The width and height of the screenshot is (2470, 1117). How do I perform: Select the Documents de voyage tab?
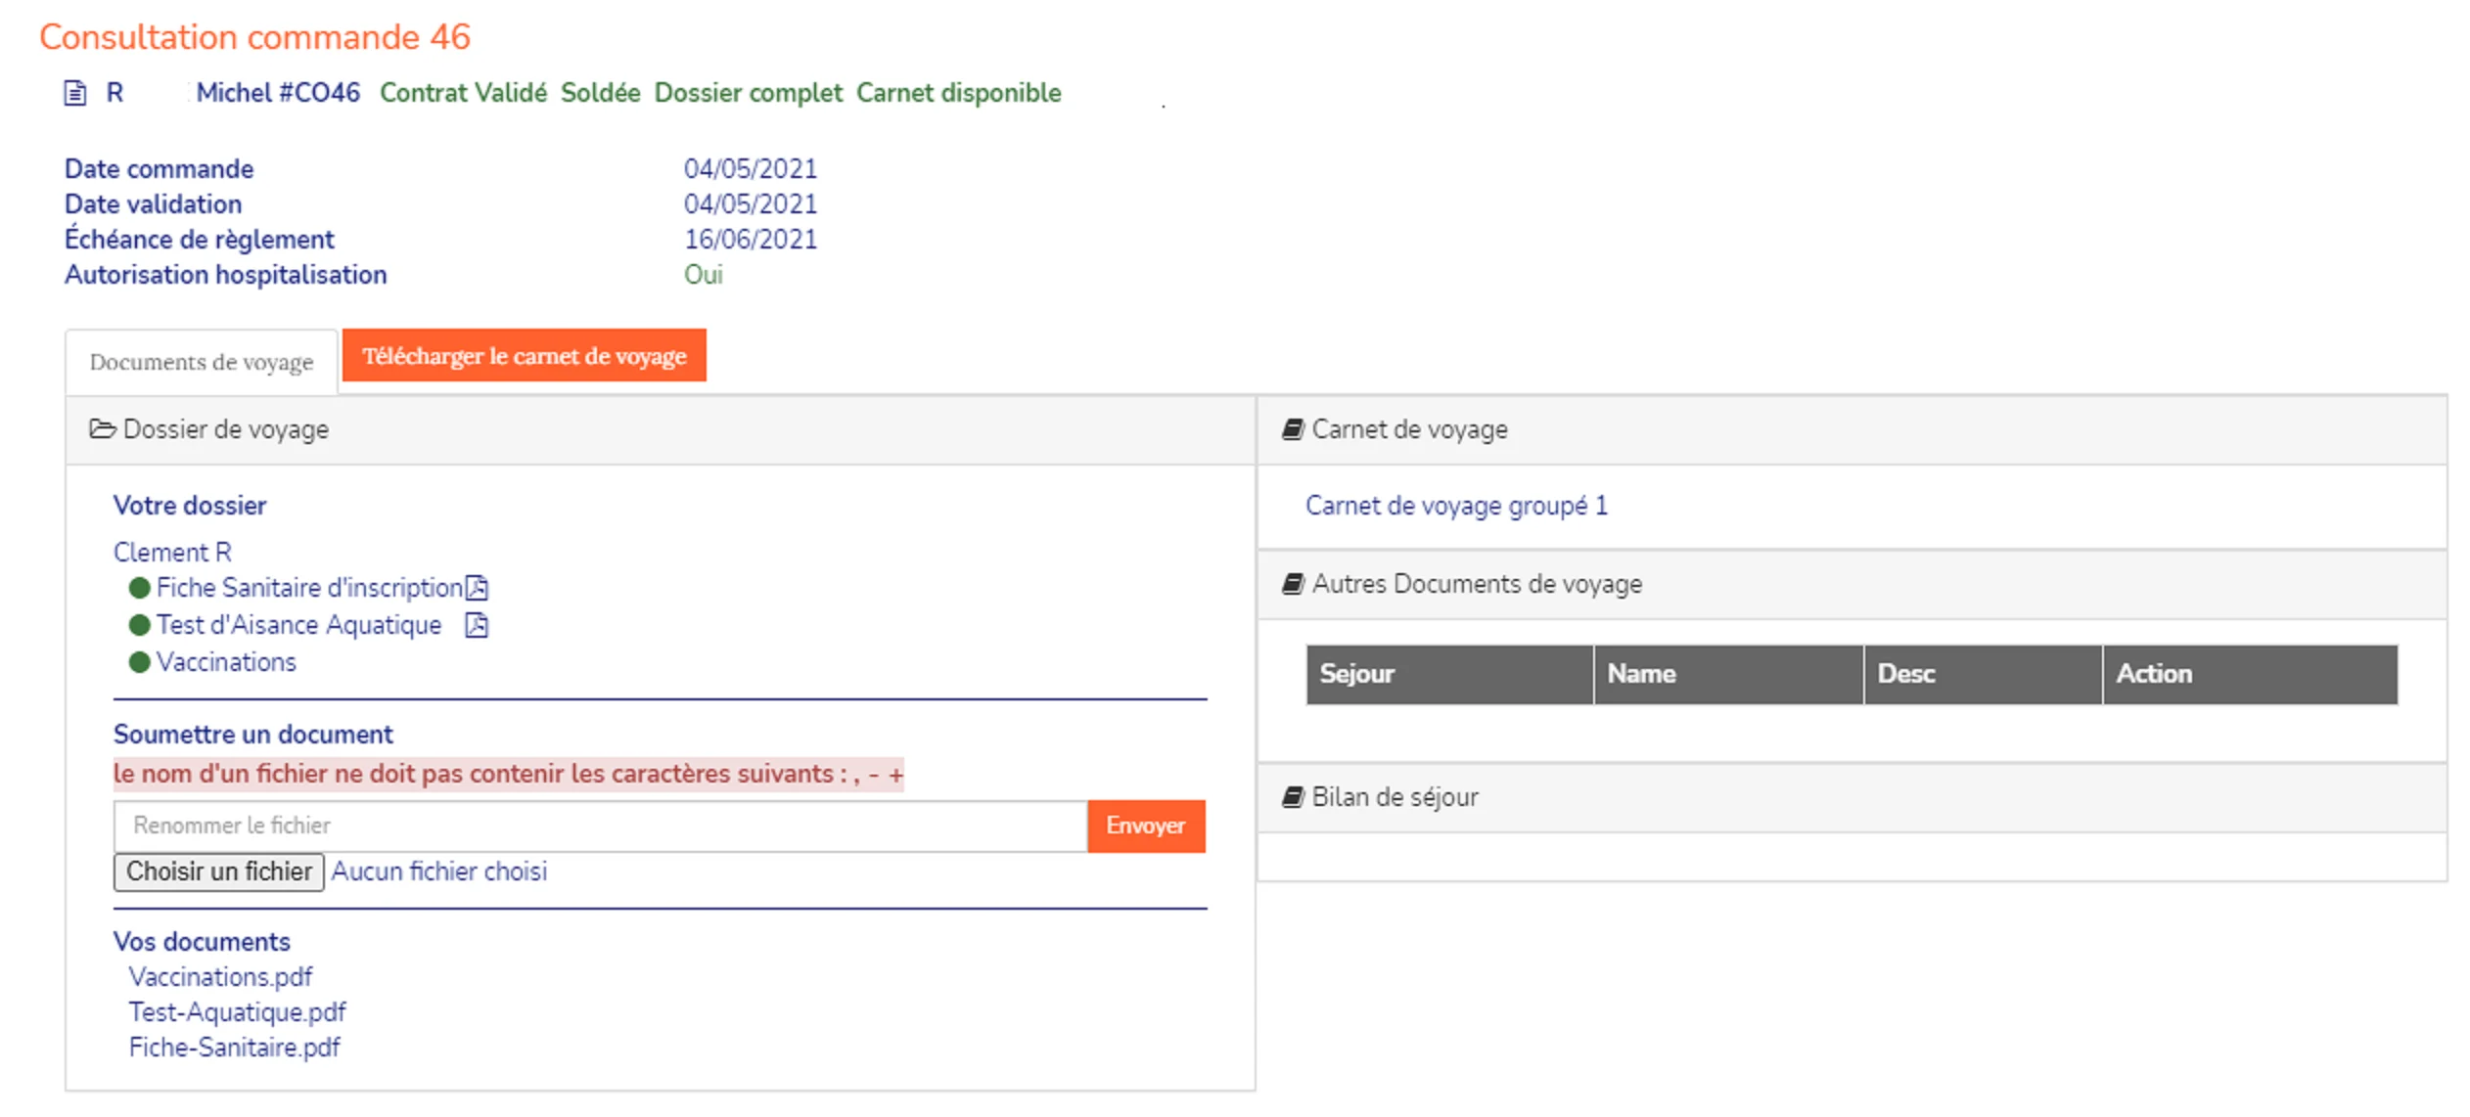pyautogui.click(x=202, y=362)
